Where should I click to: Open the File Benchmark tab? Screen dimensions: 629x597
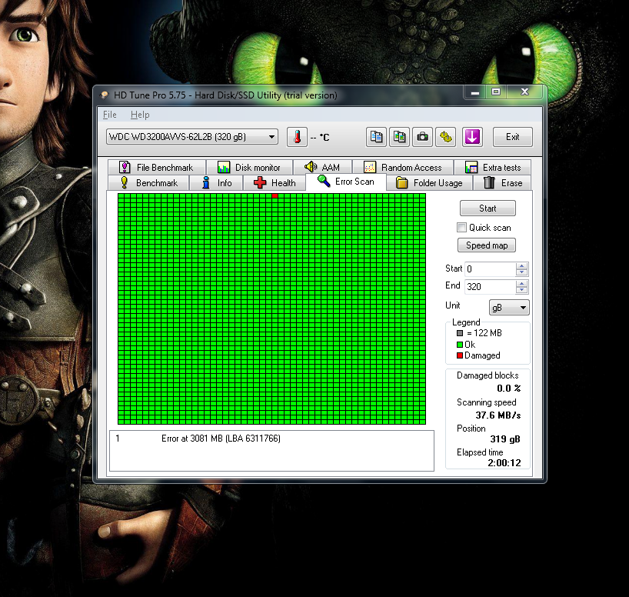[x=156, y=167]
